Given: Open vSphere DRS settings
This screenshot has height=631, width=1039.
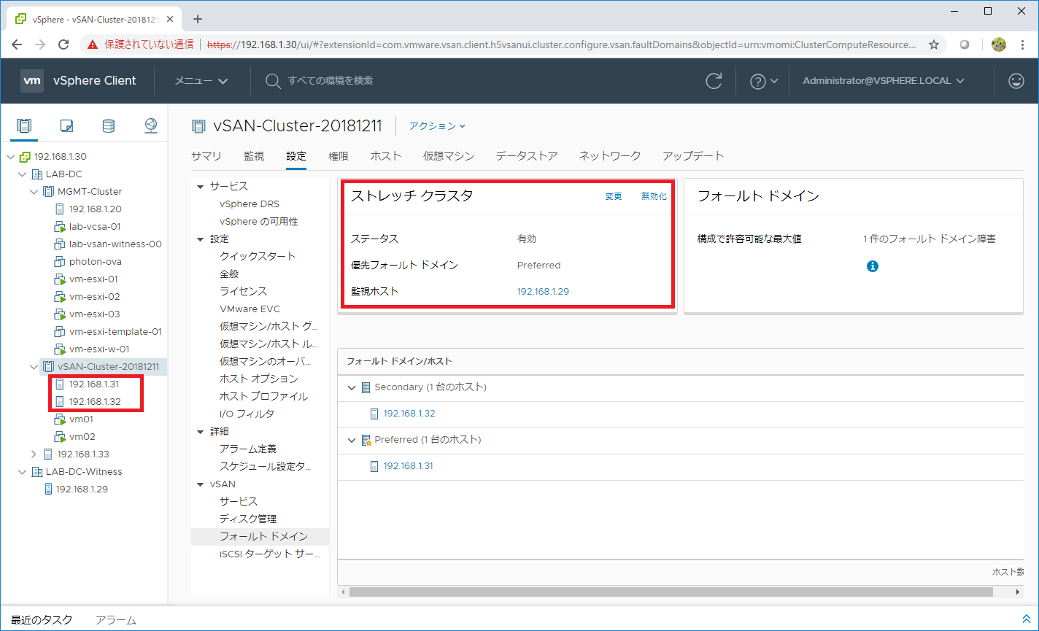Looking at the screenshot, I should coord(250,204).
